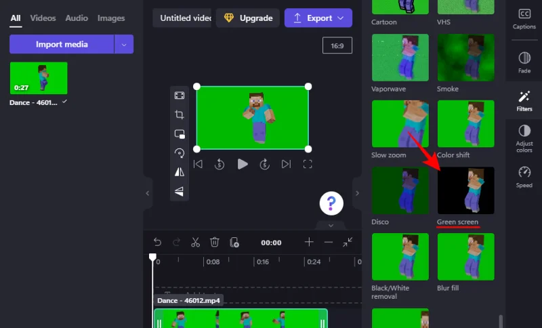Redo the last action
542x328 pixels.
coord(176,243)
